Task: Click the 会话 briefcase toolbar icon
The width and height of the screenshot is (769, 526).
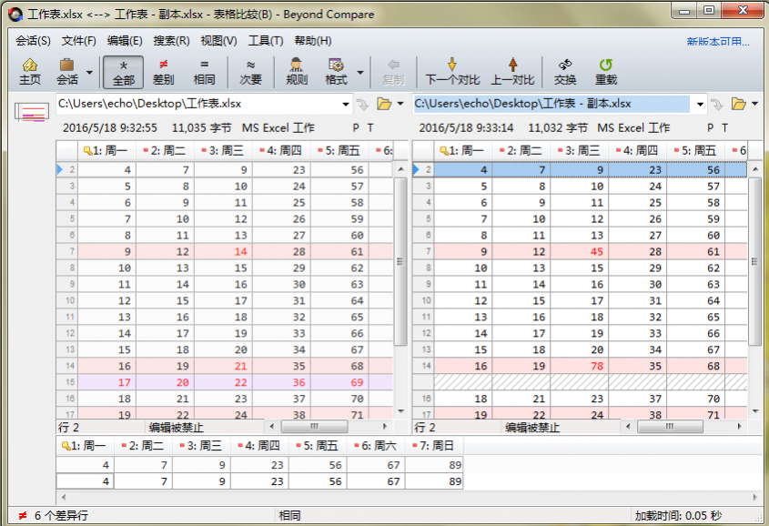Action: (x=66, y=72)
